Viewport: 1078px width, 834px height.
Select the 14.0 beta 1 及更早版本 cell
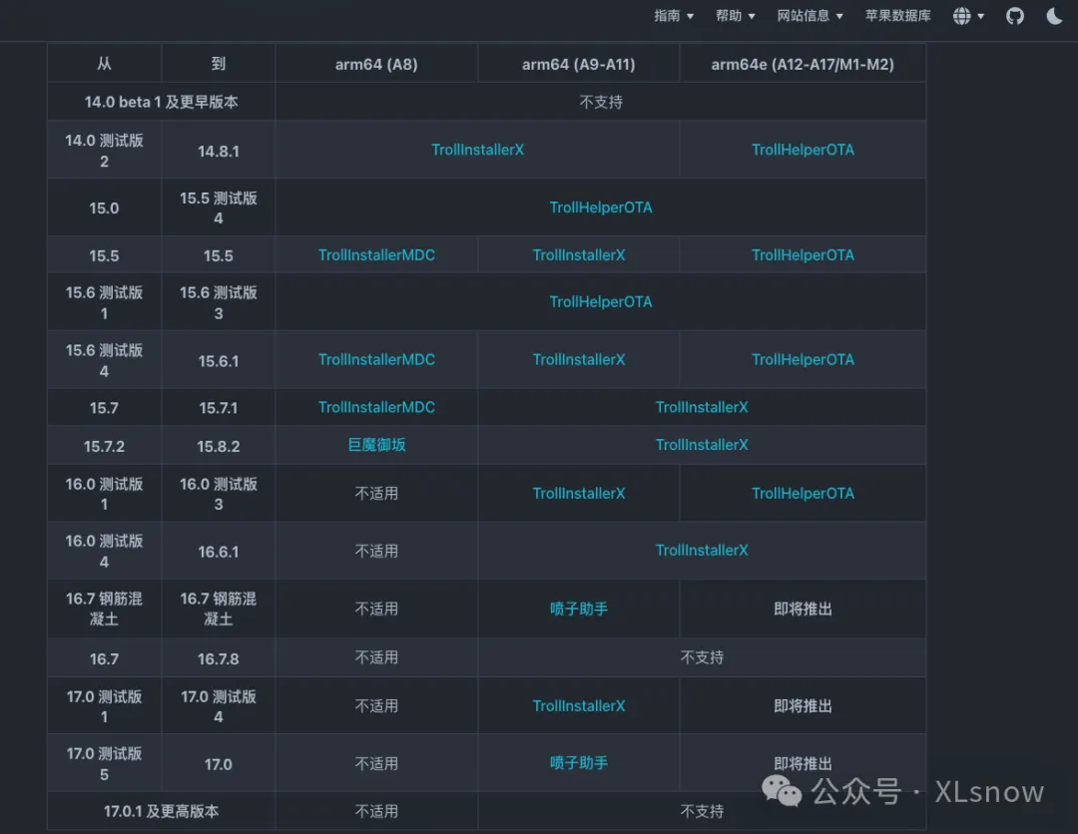[162, 102]
